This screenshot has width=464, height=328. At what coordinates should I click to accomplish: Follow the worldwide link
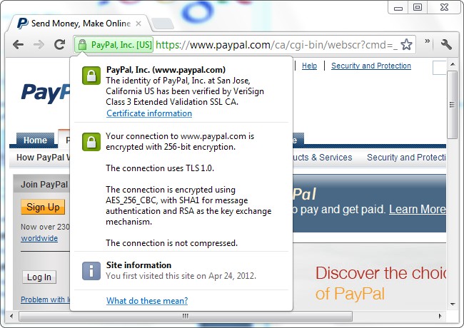pos(39,238)
